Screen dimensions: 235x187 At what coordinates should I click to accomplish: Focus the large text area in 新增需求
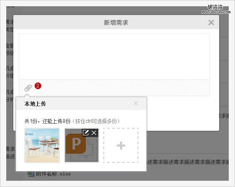click(x=114, y=57)
